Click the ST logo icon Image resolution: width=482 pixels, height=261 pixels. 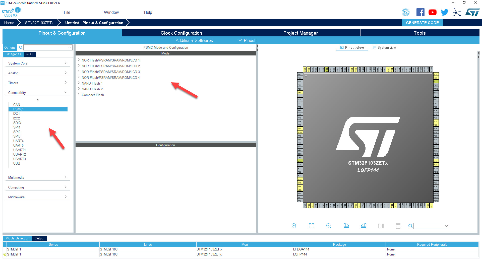pos(472,12)
